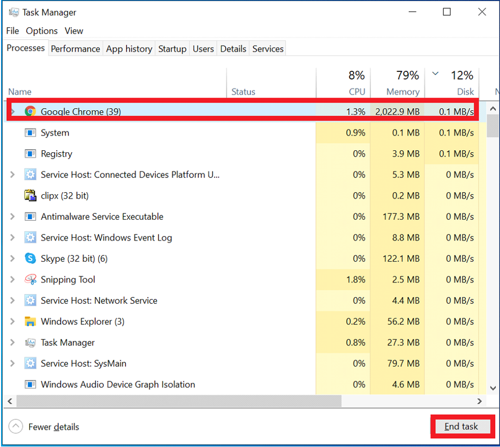The width and height of the screenshot is (500, 447).
Task: Click the Windows Event Log gear icon
Action: point(30,237)
